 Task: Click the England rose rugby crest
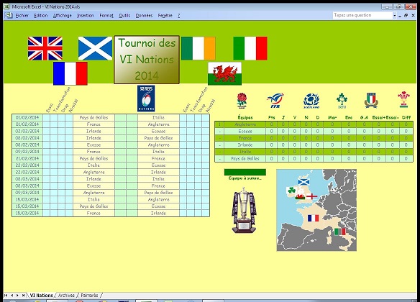tap(242, 101)
